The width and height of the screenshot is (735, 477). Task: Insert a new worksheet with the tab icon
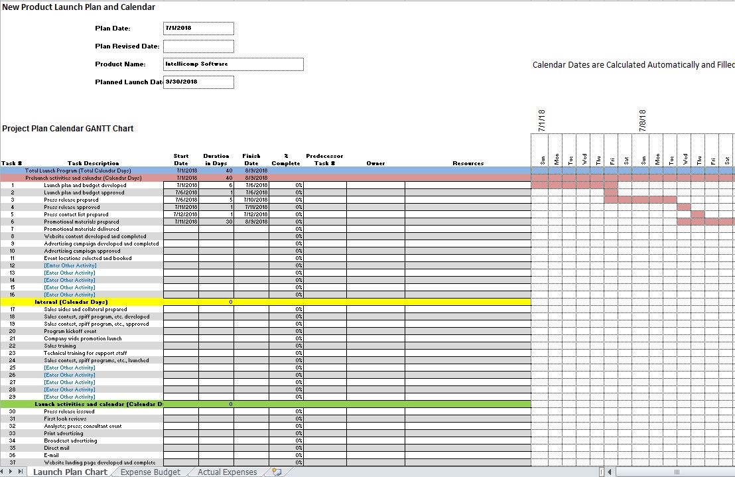277,472
